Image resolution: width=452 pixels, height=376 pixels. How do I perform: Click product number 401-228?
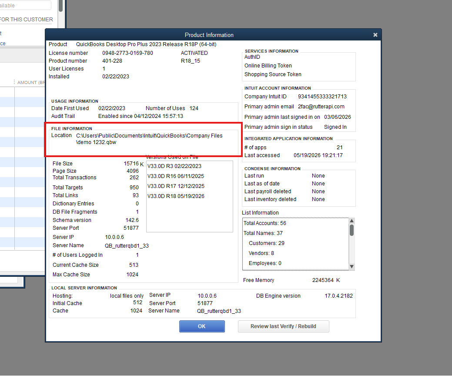tap(112, 61)
